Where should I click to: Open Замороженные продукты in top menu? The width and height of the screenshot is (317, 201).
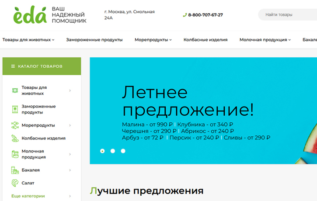click(94, 40)
